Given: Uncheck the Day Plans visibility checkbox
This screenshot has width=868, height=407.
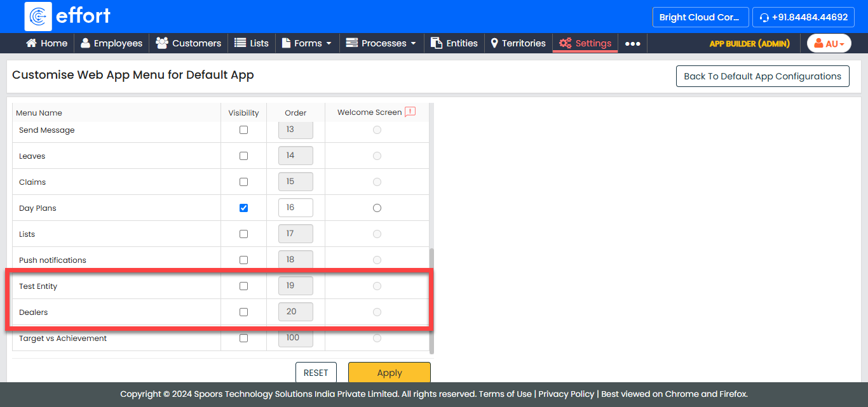Looking at the screenshot, I should 243,208.
